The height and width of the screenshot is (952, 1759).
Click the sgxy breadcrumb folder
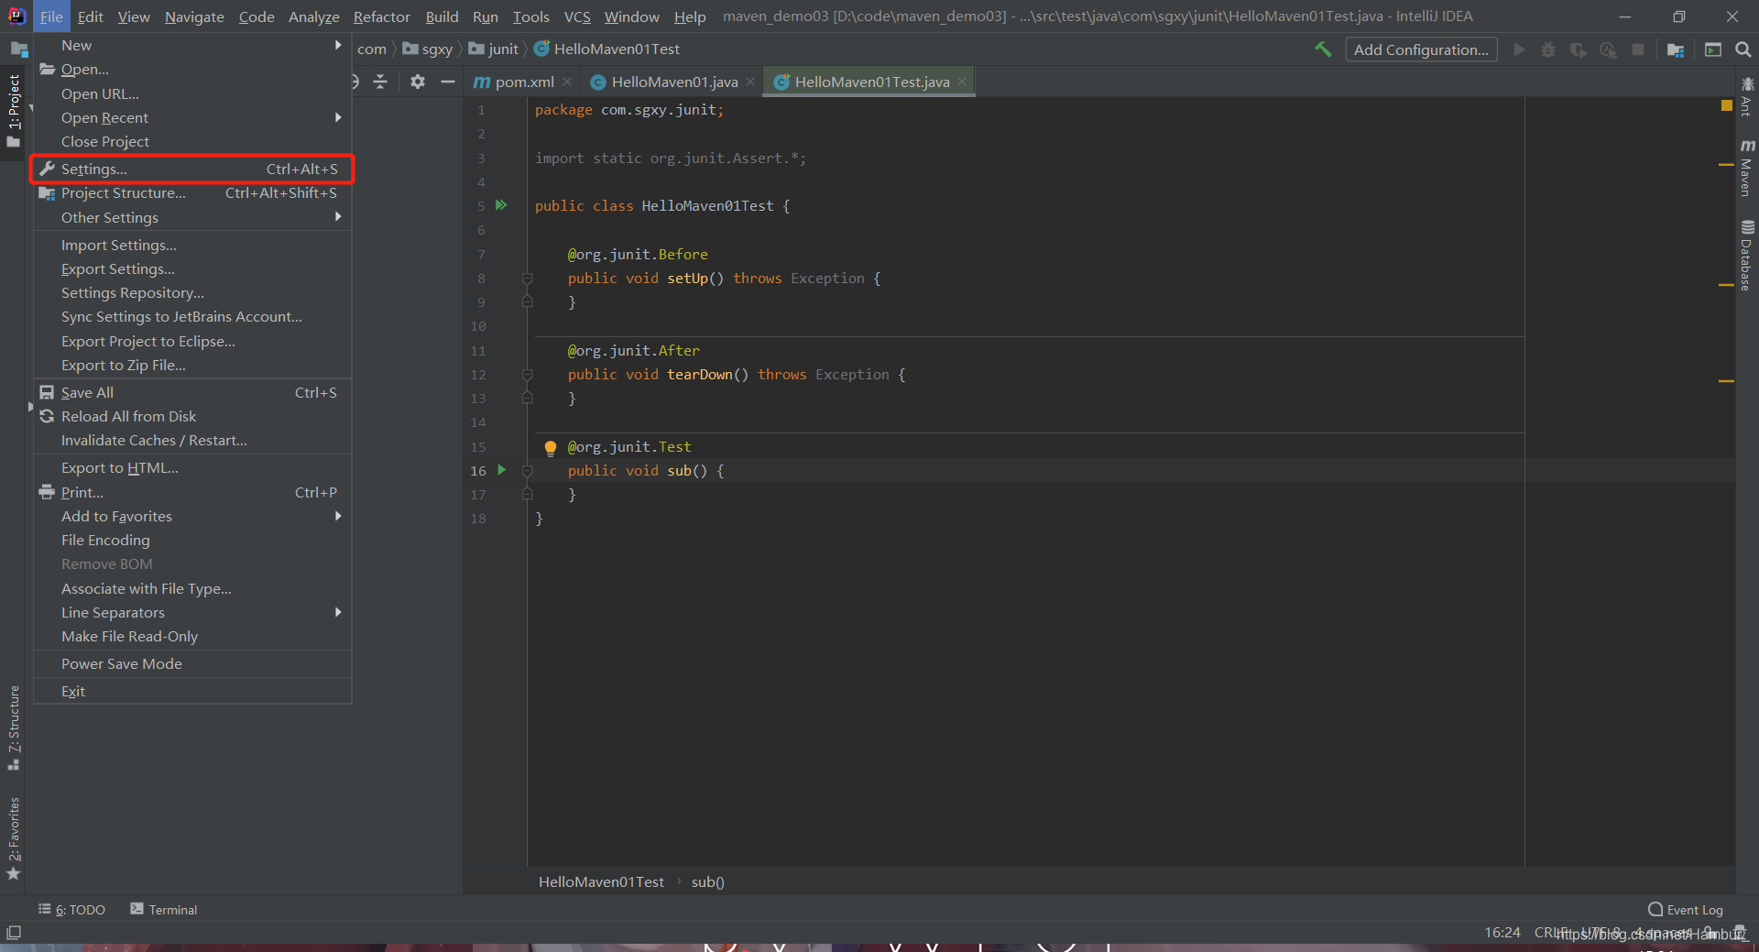point(428,49)
